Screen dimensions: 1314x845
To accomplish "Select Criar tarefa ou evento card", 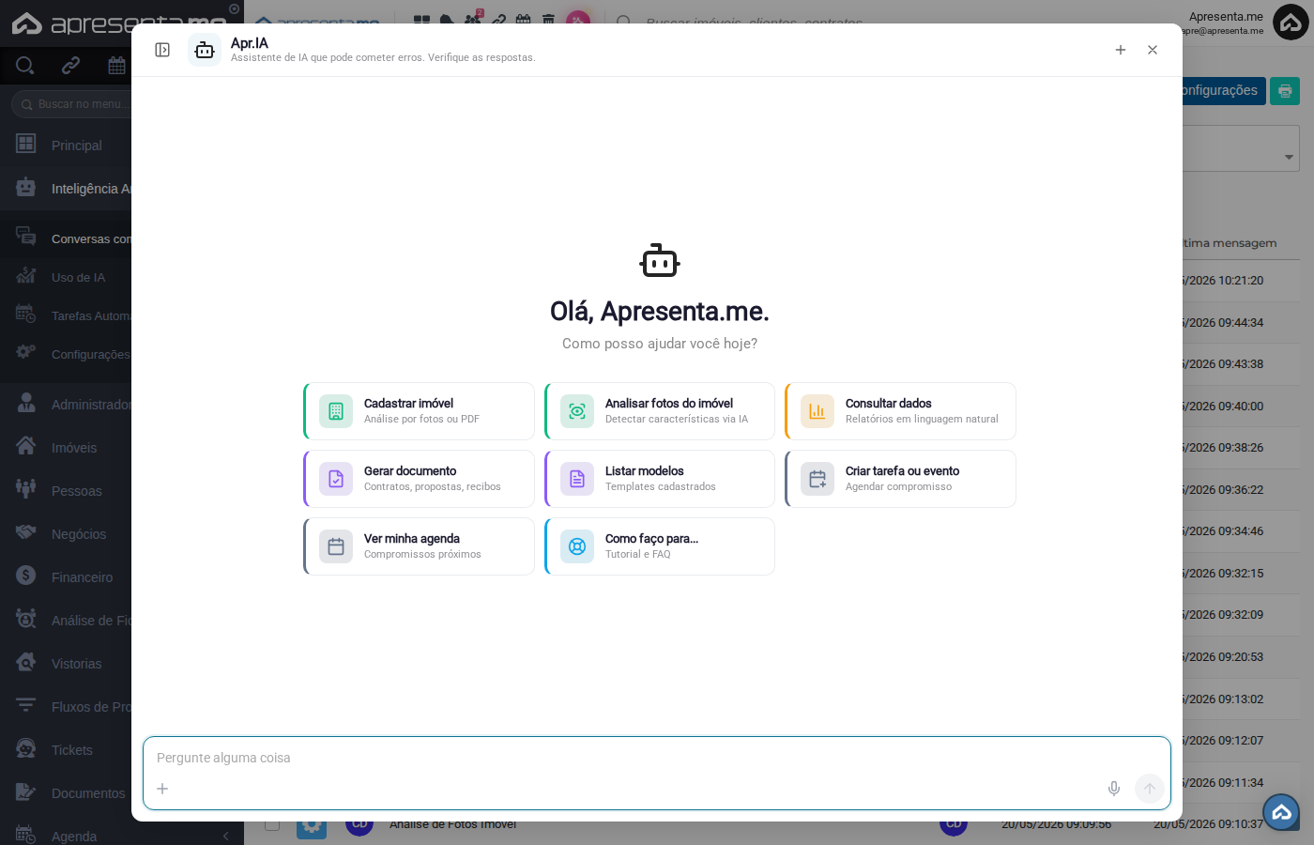I will click(x=900, y=479).
